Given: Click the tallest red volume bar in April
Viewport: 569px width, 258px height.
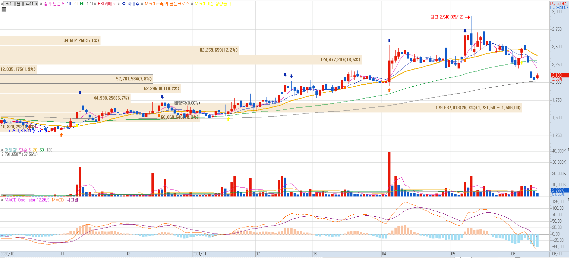Looking at the screenshot, I should pos(389,174).
